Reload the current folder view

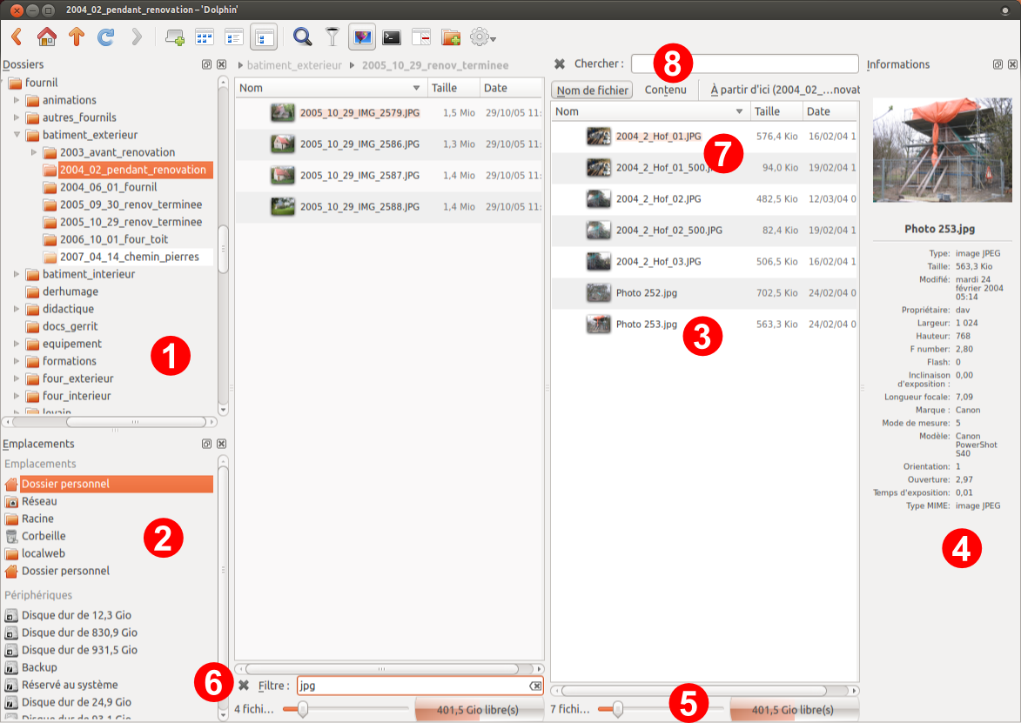[105, 37]
